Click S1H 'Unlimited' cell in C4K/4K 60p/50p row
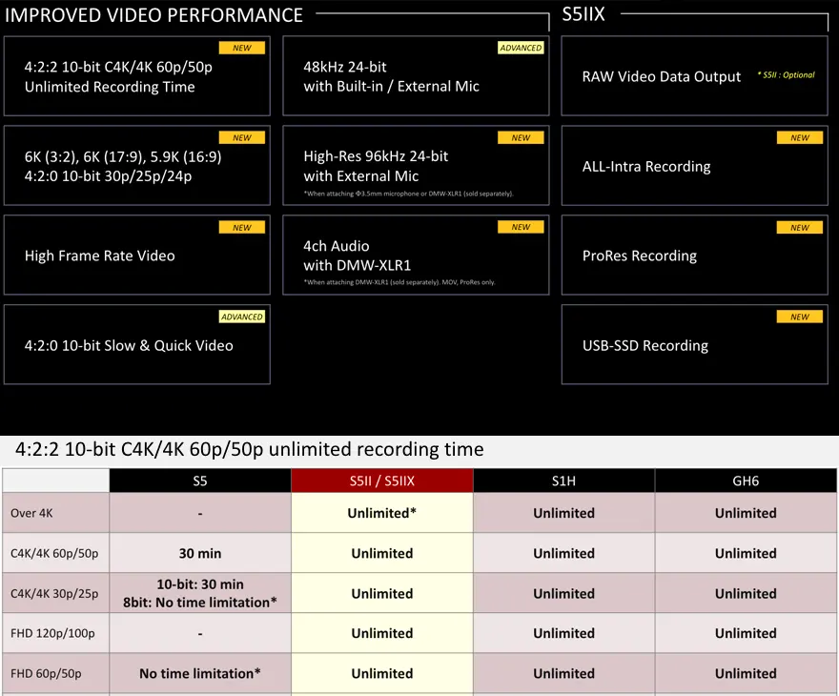This screenshot has width=839, height=696. pos(564,553)
